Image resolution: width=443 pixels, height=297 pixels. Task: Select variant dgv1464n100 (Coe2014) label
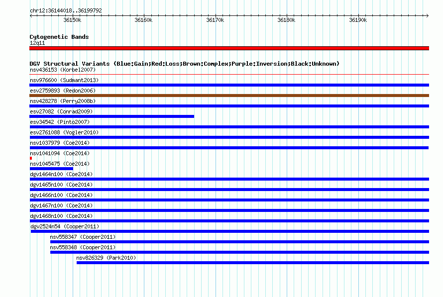[x=61, y=174]
